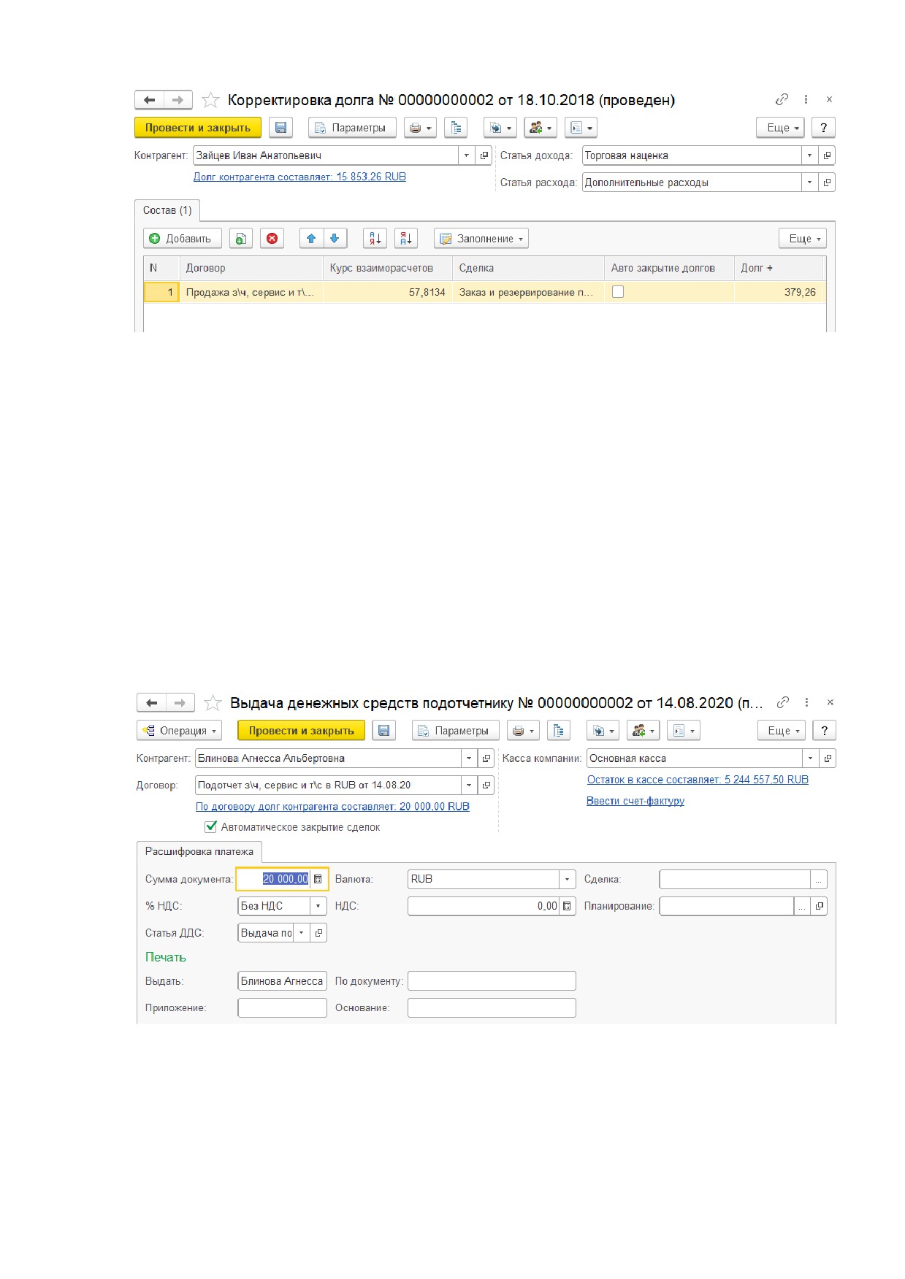This screenshot has height=1279, width=905.
Task: Open Зайцев Иван Анатольевич contractor card icon
Action: point(484,155)
